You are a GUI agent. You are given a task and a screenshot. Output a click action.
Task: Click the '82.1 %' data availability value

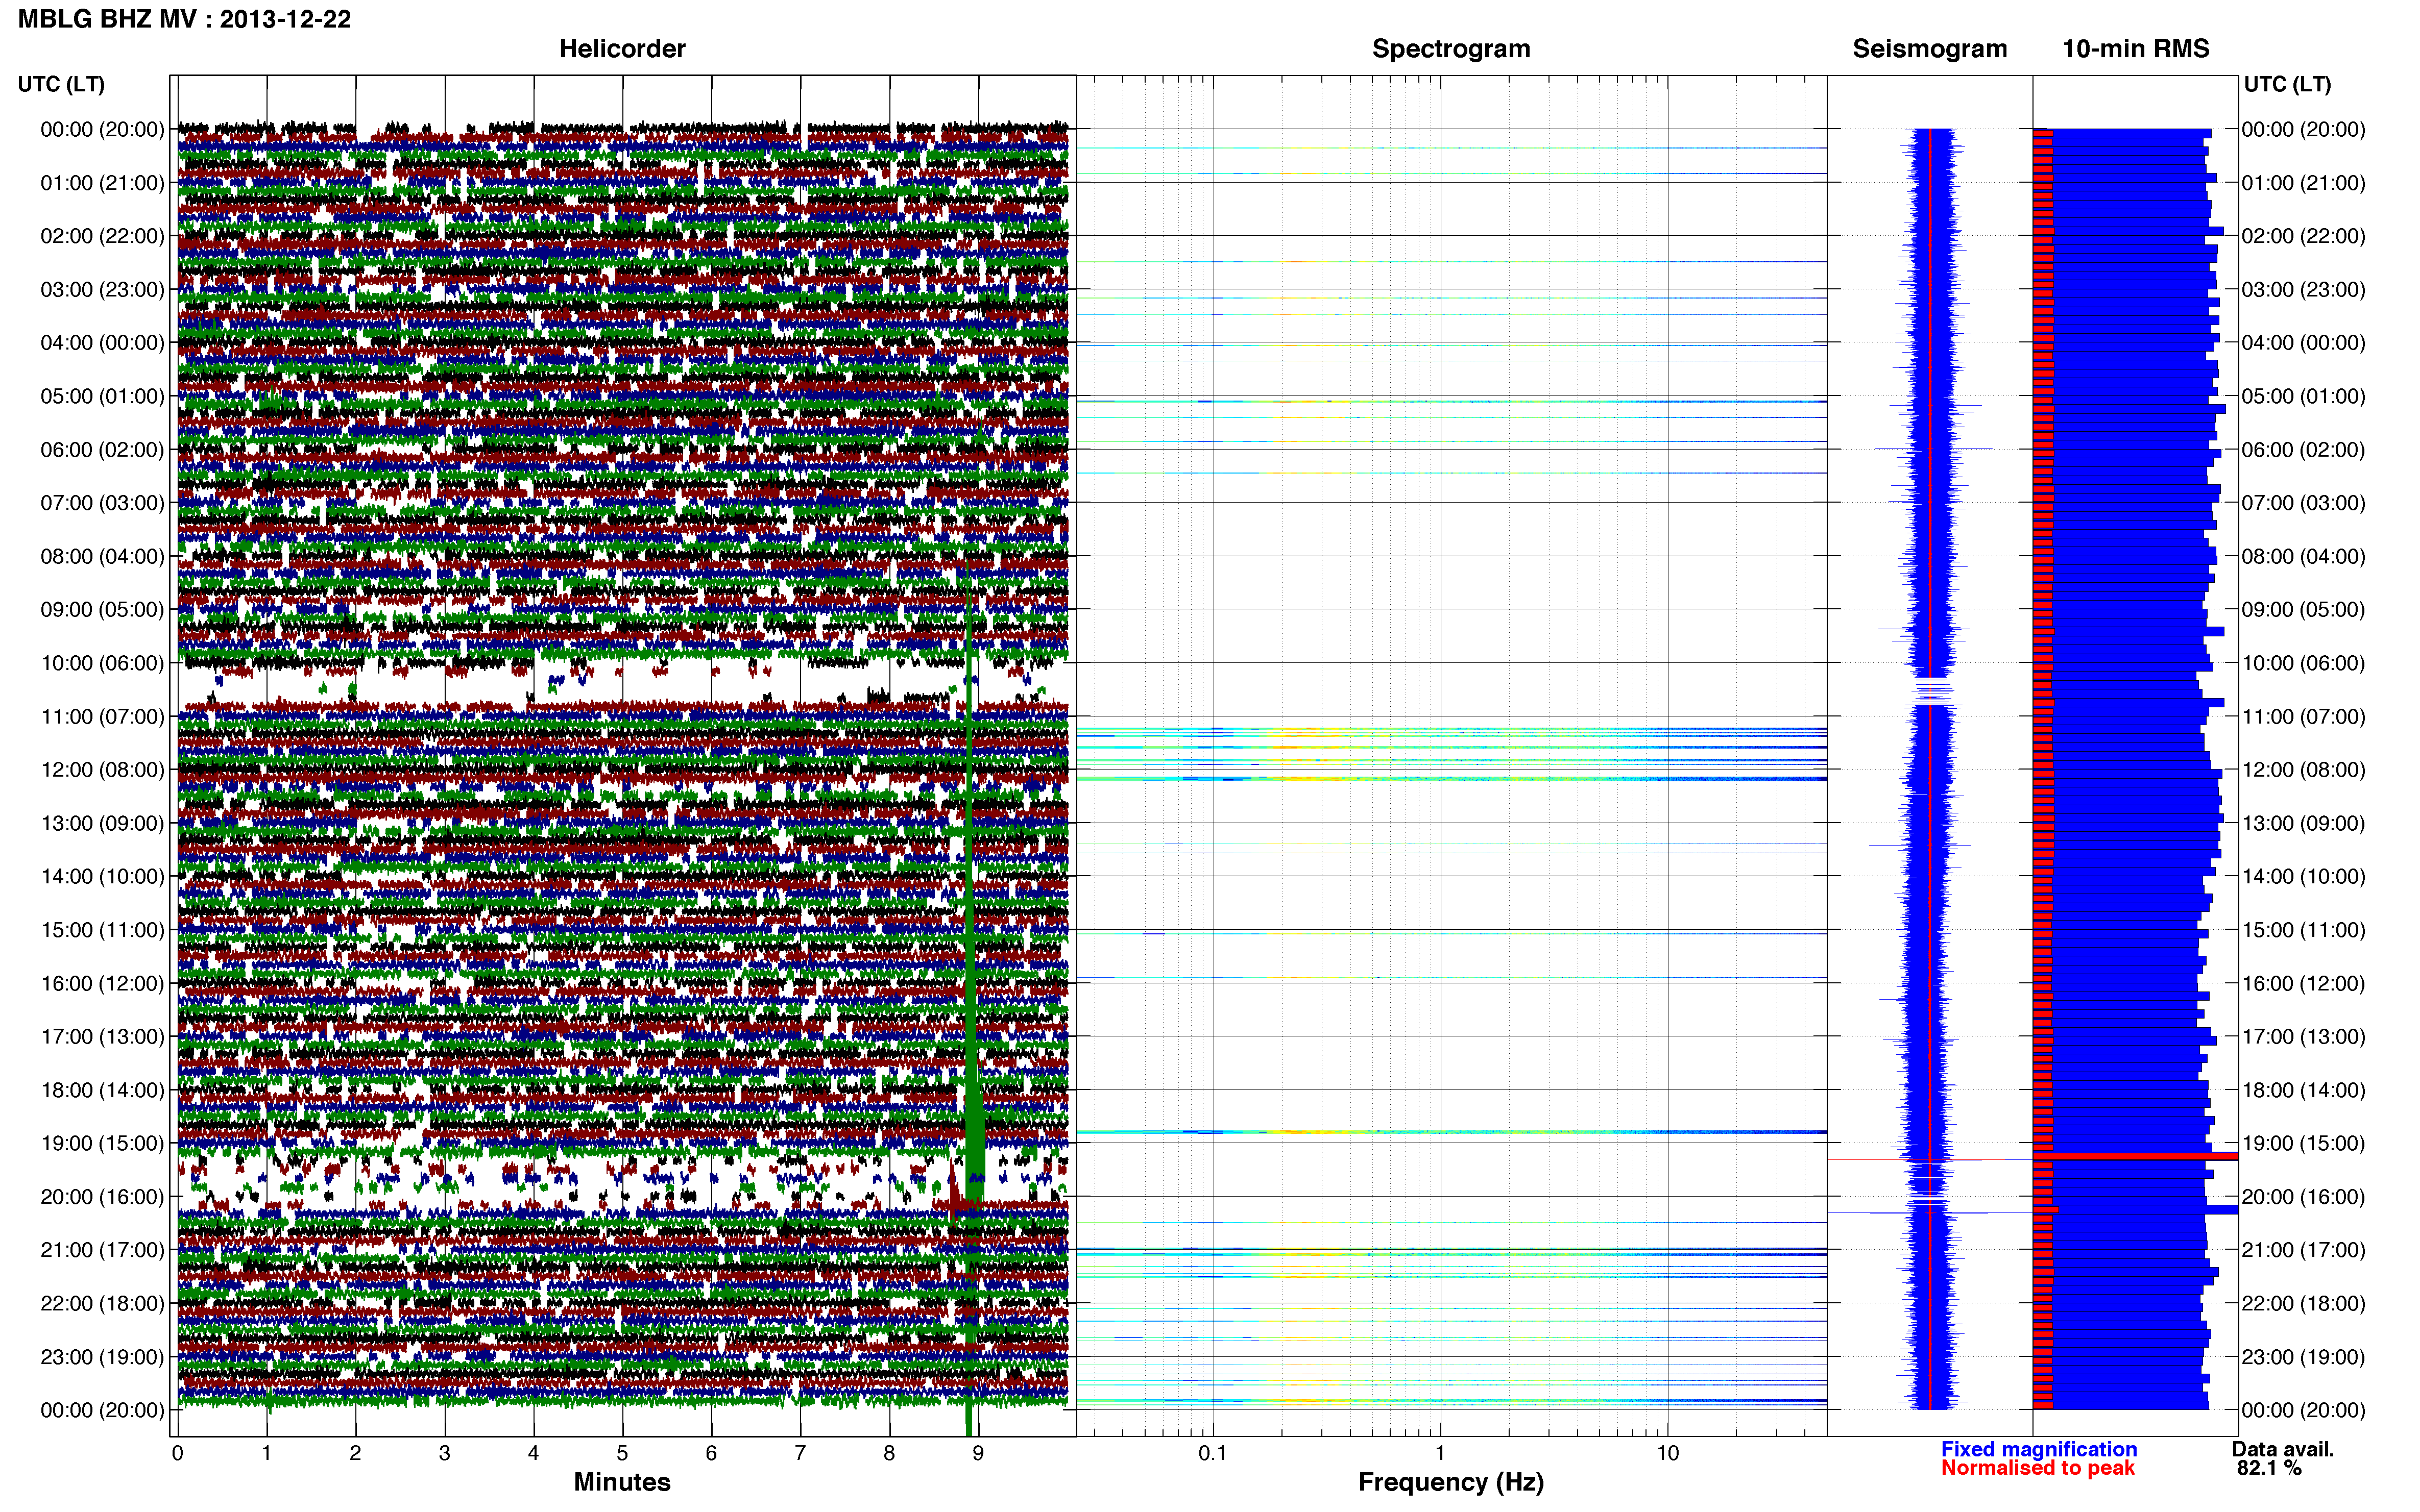point(2269,1468)
